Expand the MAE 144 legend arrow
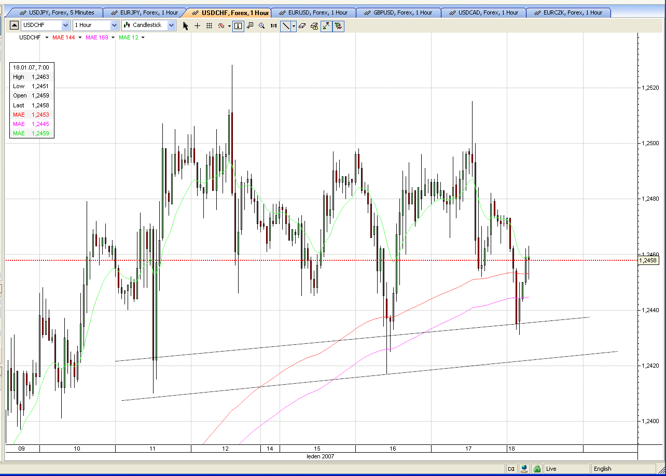The width and height of the screenshot is (666, 476). point(79,37)
